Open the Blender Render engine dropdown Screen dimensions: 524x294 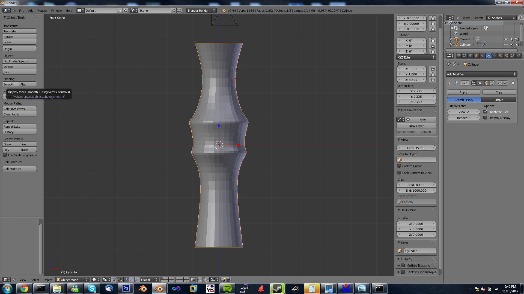[x=201, y=11]
